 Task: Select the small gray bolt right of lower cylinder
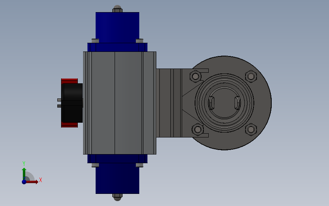(x=140, y=165)
